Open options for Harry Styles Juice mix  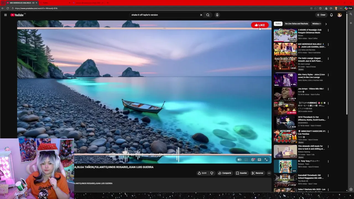(x=328, y=75)
